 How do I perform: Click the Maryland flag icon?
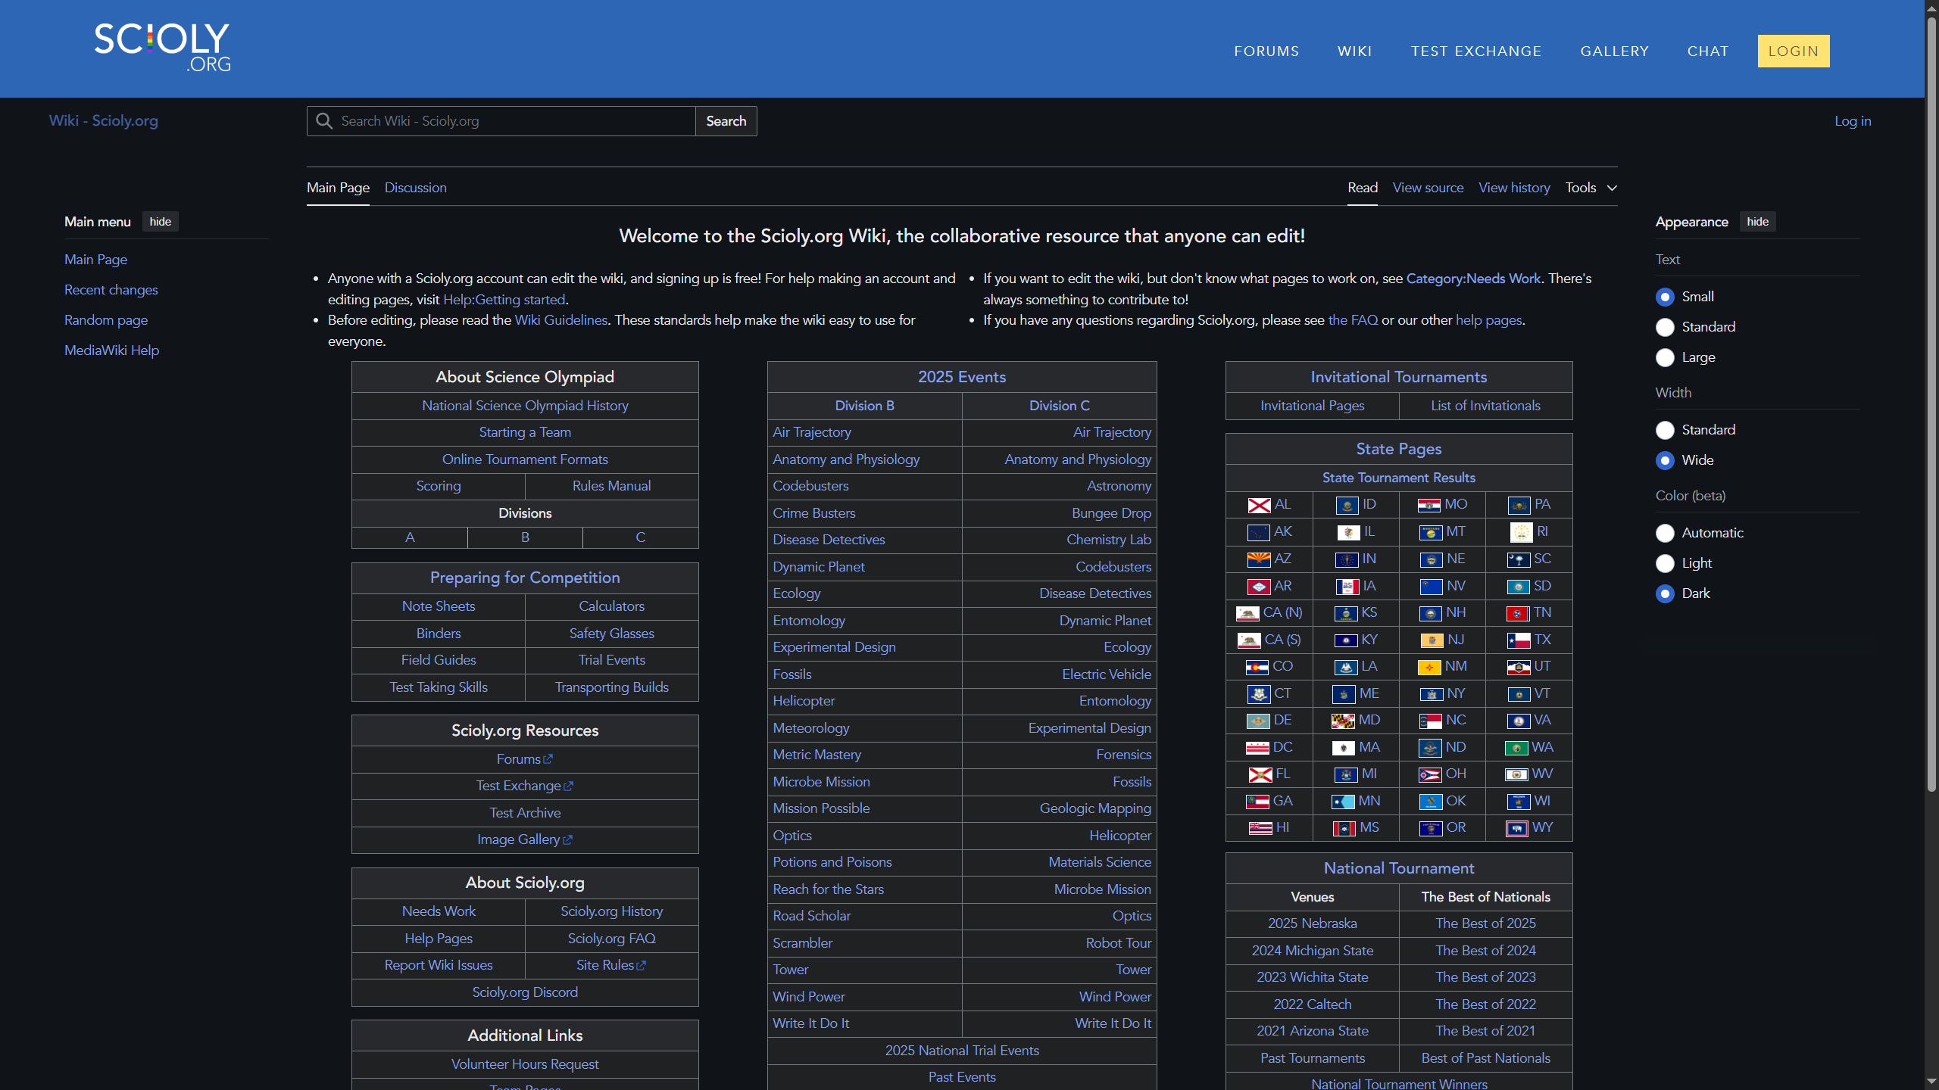1343,721
